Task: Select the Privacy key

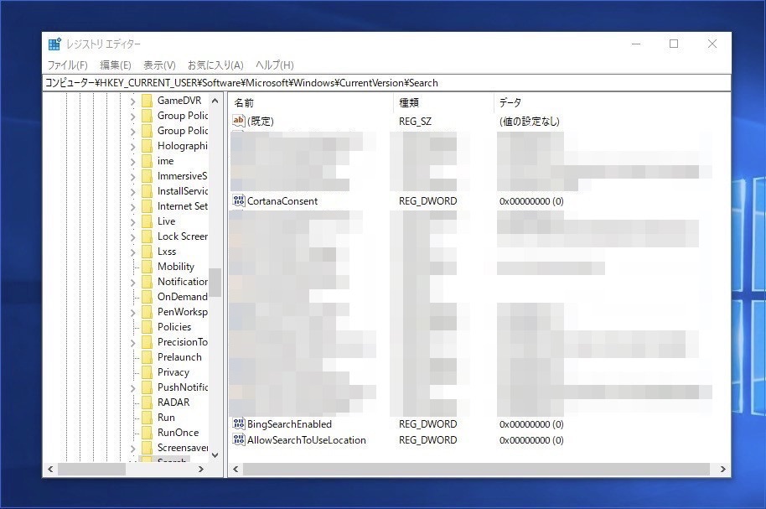Action: 173,372
